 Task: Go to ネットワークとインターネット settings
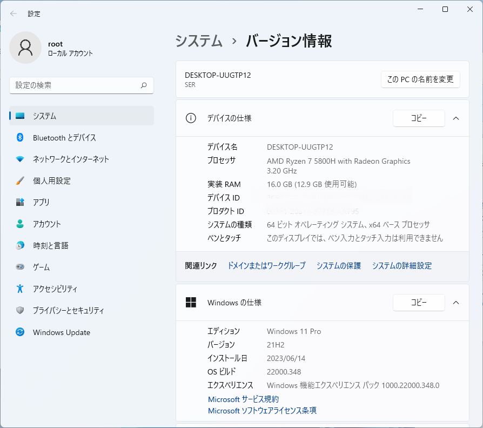[82, 159]
